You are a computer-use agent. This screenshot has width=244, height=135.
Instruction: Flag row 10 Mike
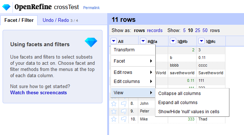tap(124, 119)
